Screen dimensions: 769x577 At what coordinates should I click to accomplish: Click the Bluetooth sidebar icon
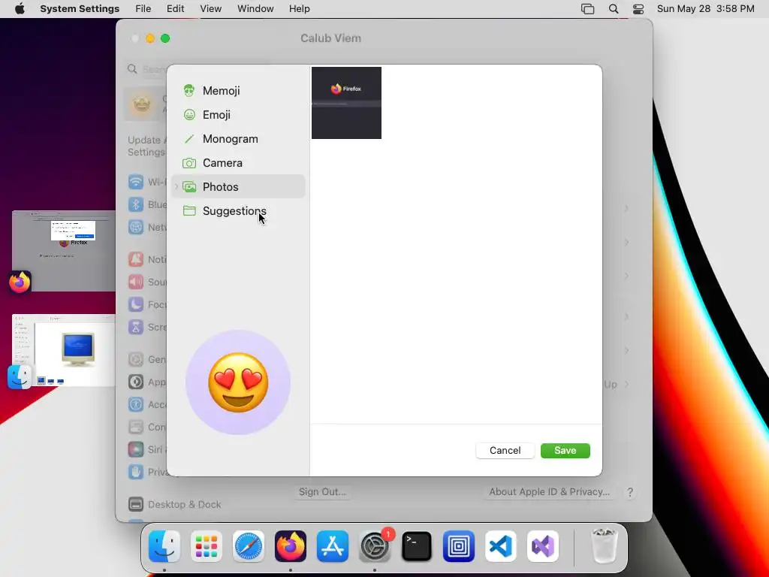(x=136, y=204)
